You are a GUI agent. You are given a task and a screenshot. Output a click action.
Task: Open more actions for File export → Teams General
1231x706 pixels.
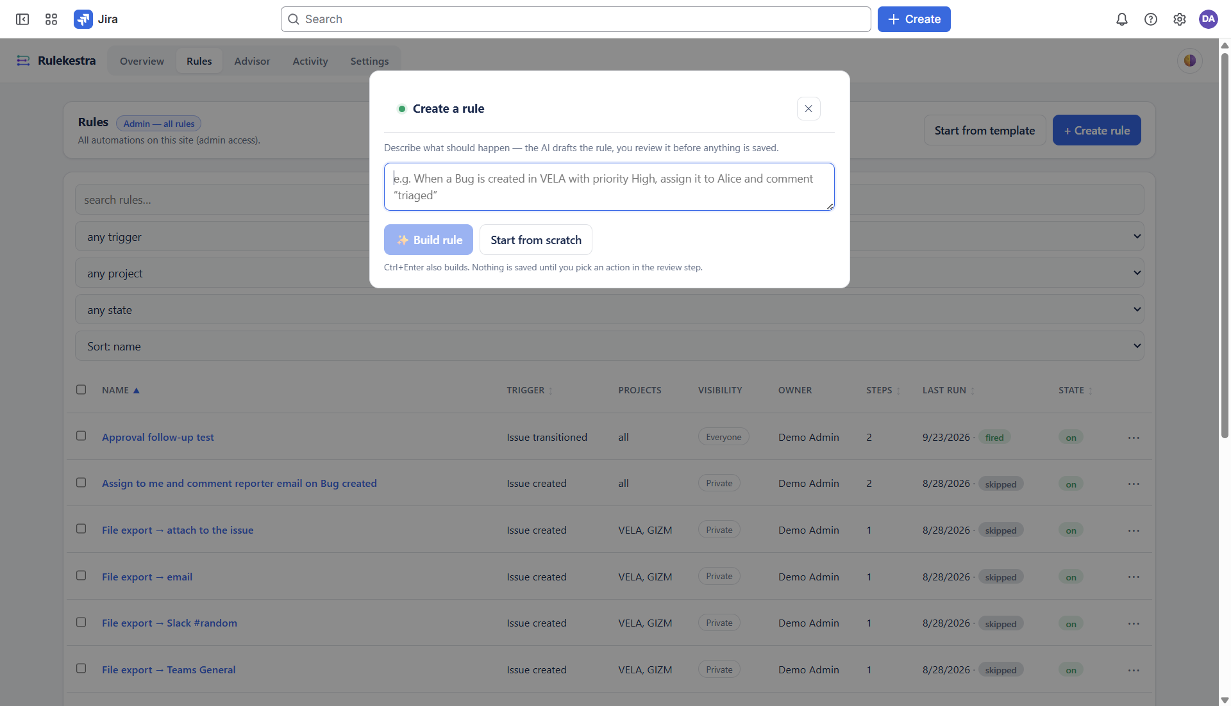[1134, 670]
